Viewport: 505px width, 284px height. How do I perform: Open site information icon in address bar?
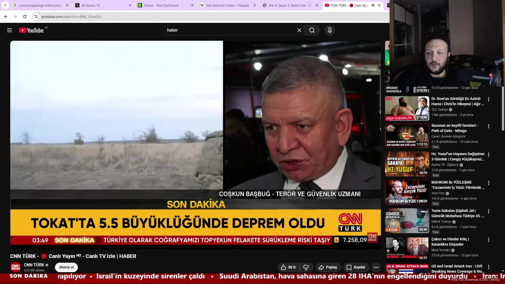(x=36, y=17)
